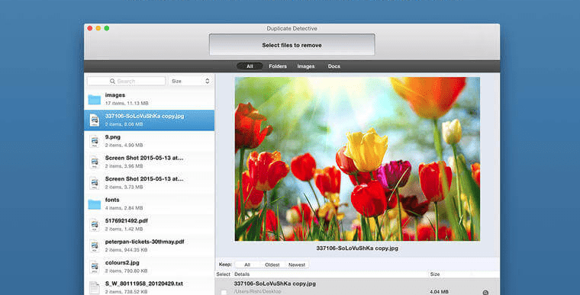
Task: Select the 3.73 MB Screen Shot 2015-05-13 row
Action: 150,183
